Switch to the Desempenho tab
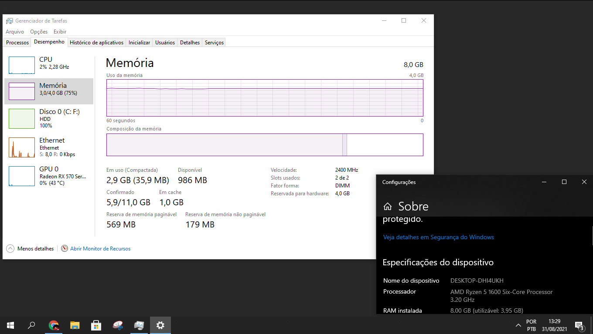593x334 pixels. [x=49, y=42]
